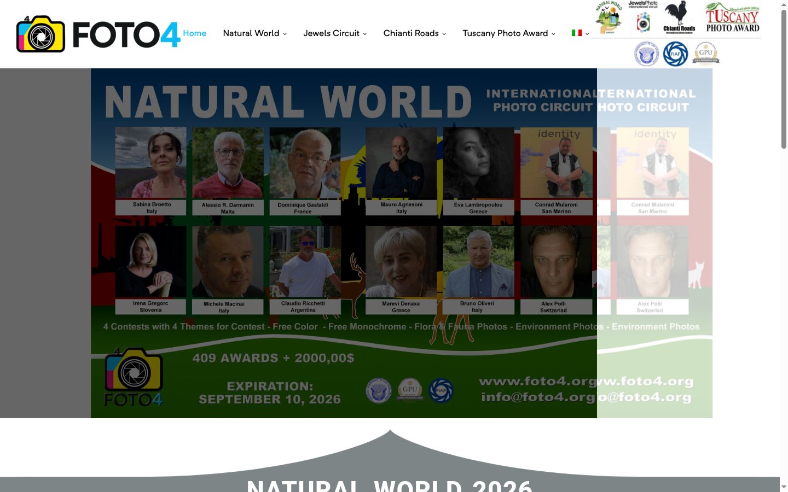This screenshot has width=788, height=492.
Task: Click the large "NATURAL WORLD" banner title
Action: (x=288, y=102)
